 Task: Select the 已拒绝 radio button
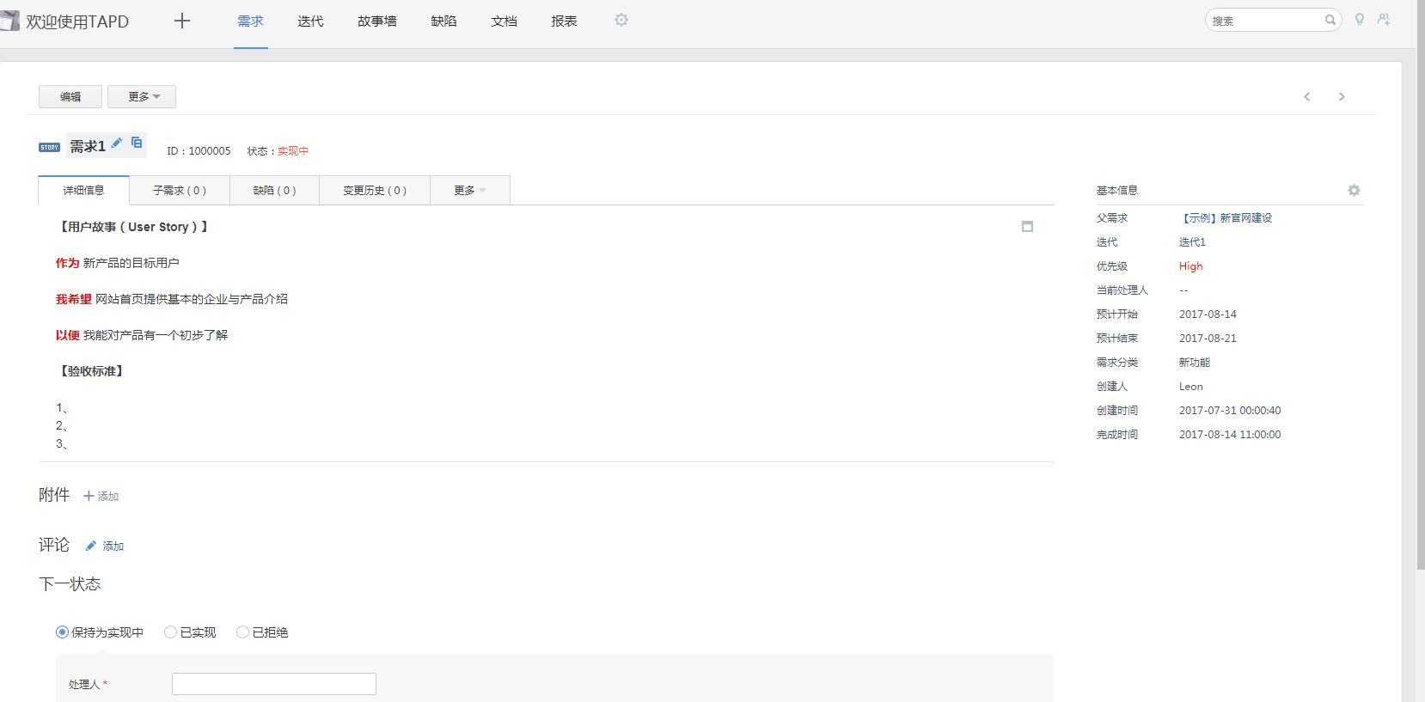coord(242,632)
